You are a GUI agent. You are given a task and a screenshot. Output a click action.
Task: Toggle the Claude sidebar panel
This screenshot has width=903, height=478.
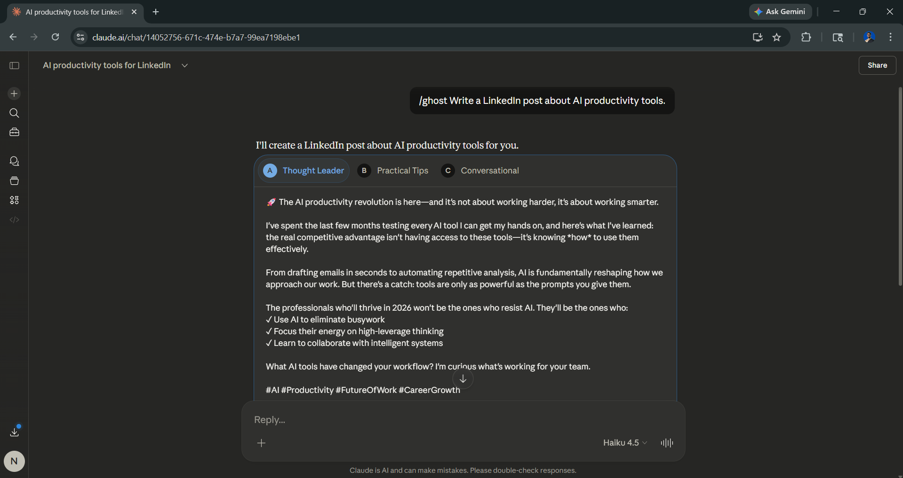pos(15,65)
